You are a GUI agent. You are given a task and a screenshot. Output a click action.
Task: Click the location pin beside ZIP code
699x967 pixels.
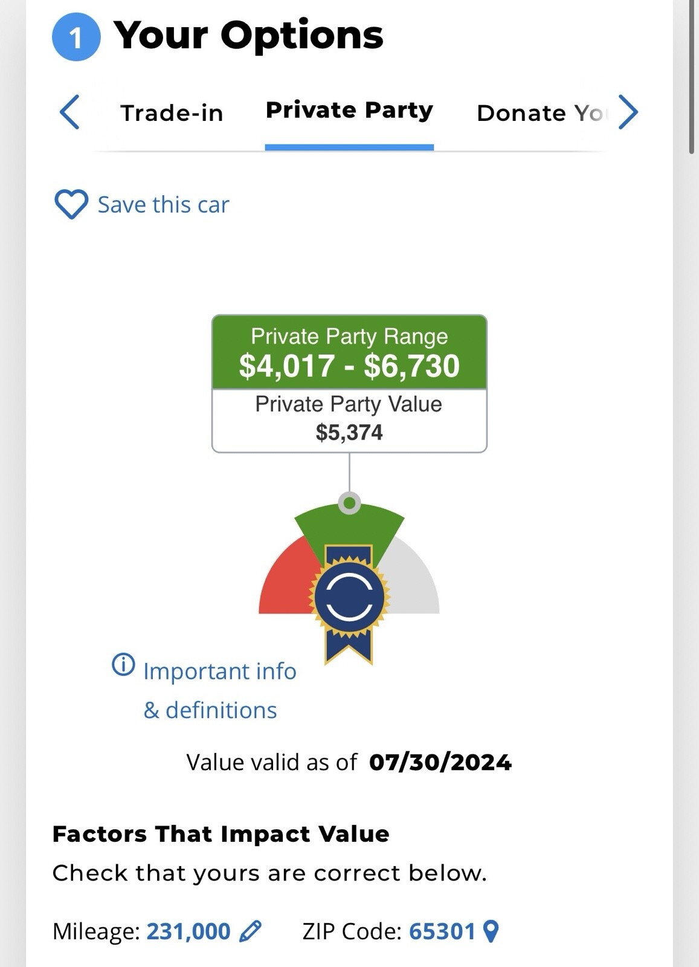(x=491, y=931)
